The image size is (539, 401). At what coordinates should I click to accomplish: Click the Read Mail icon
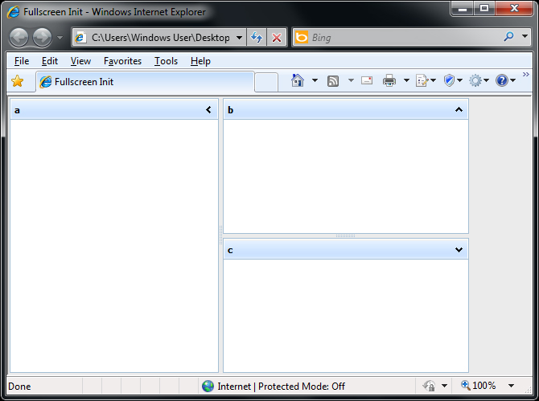[367, 80]
